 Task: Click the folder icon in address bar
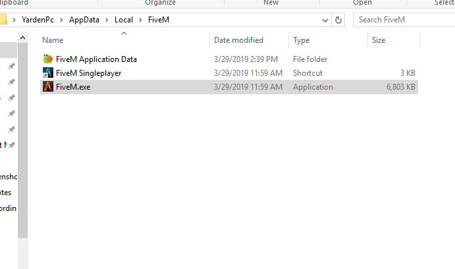pos(3,20)
